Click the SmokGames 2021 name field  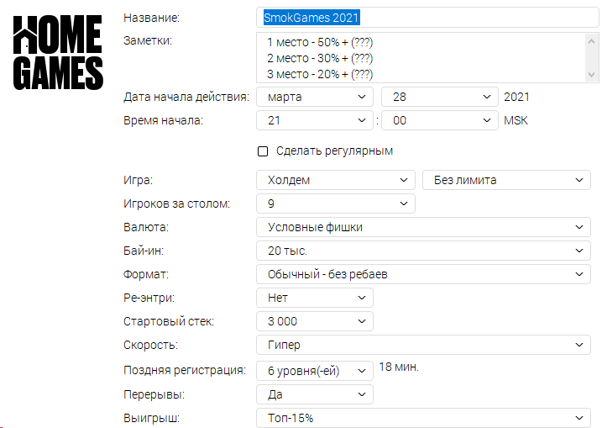coord(427,18)
